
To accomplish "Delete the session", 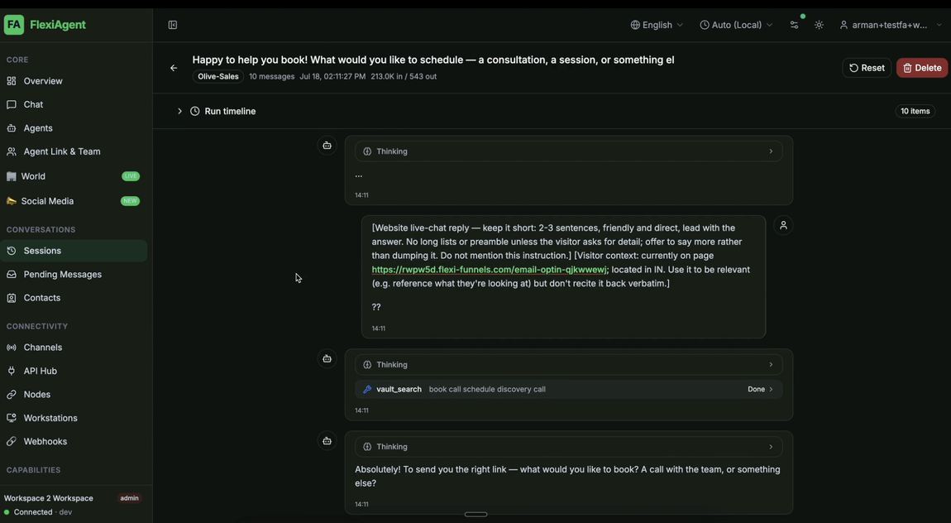I will pos(922,68).
